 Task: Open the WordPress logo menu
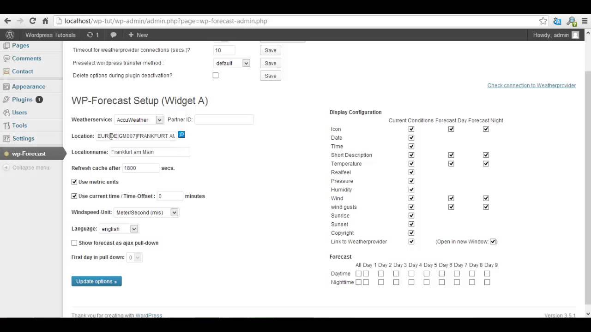point(10,35)
